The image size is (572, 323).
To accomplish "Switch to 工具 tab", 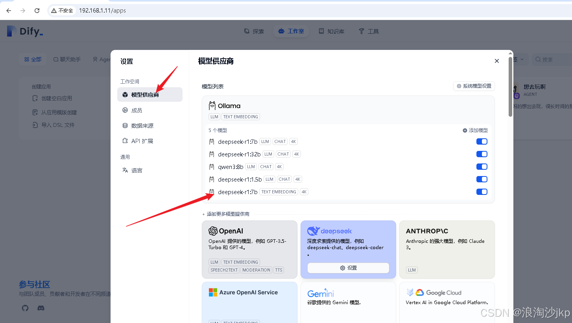I will 369,31.
